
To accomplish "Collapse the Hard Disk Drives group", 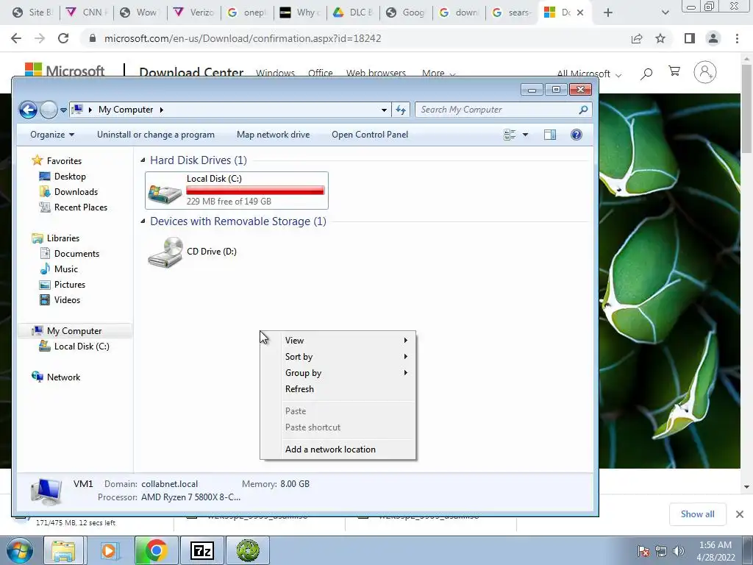I will (143, 160).
